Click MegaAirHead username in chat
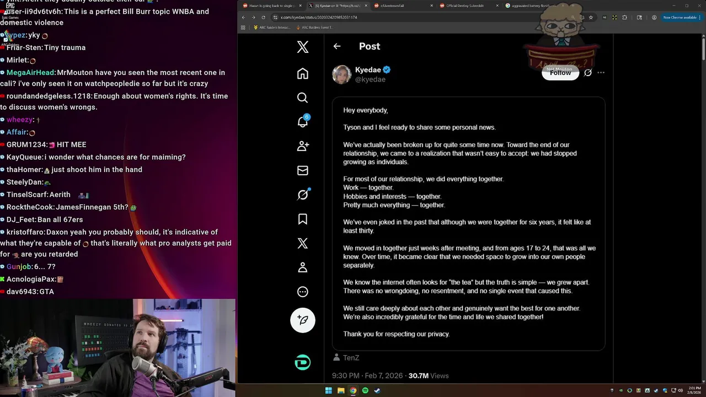706x397 pixels. pyautogui.click(x=30, y=72)
